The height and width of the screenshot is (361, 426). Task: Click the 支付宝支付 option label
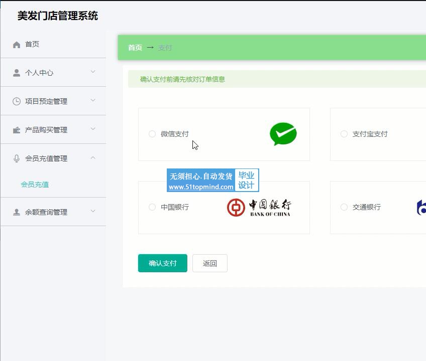(370, 134)
